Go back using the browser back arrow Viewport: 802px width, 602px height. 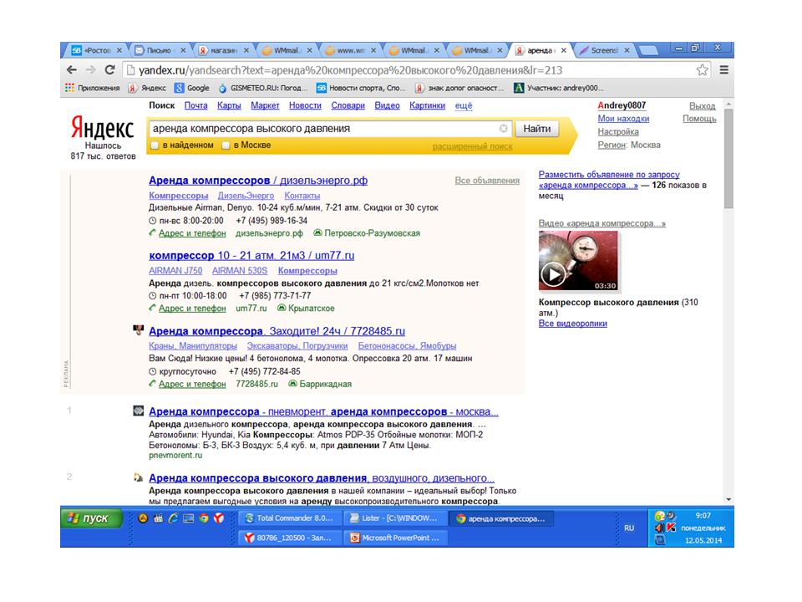click(x=72, y=70)
